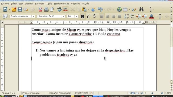Click the STD selection mode field

(x=86, y=93)
